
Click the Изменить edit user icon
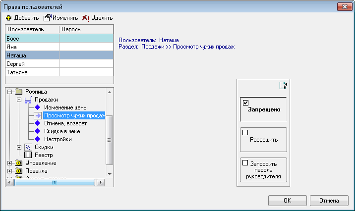(x=47, y=18)
